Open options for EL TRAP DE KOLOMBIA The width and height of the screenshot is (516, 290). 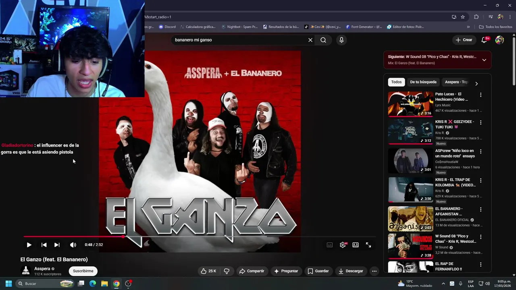[x=481, y=180]
